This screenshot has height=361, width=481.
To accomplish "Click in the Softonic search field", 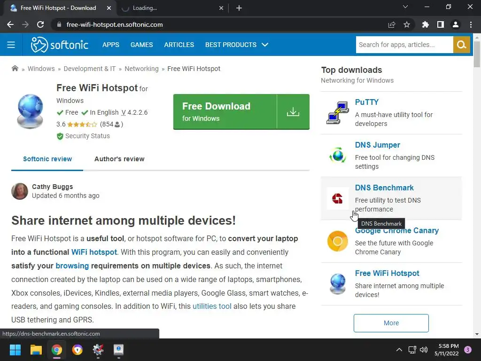I will pos(404,45).
